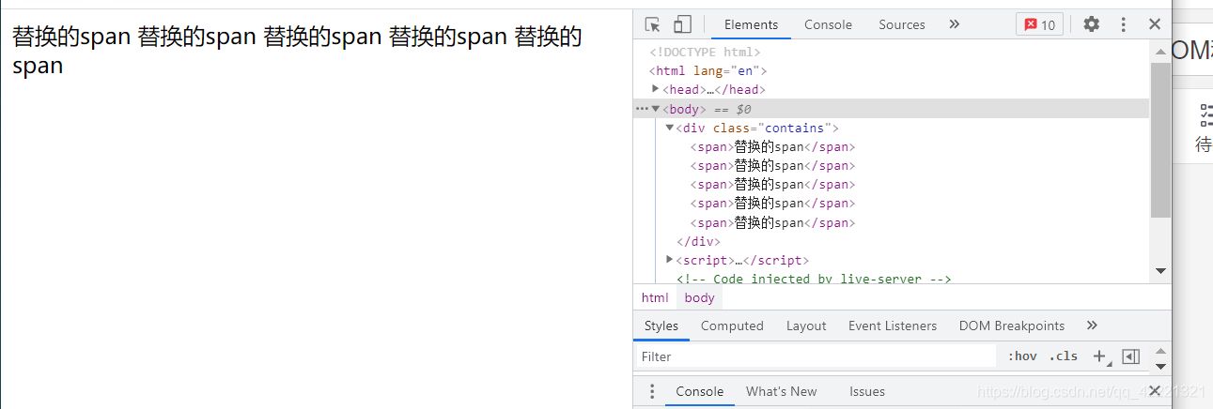Select the live-server injected comment line

(x=814, y=279)
